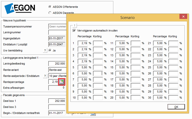Toggle Vervolgjaren automatisch invullen checkbox

pyautogui.click(x=74, y=31)
